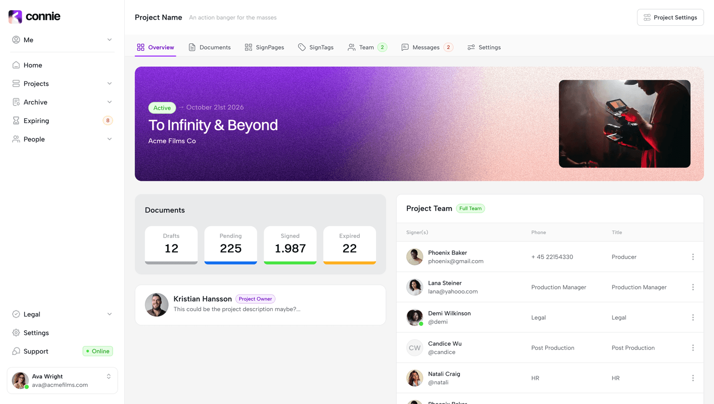Image resolution: width=714 pixels, height=404 pixels.
Task: Click the SignPages grid icon
Action: pos(248,47)
